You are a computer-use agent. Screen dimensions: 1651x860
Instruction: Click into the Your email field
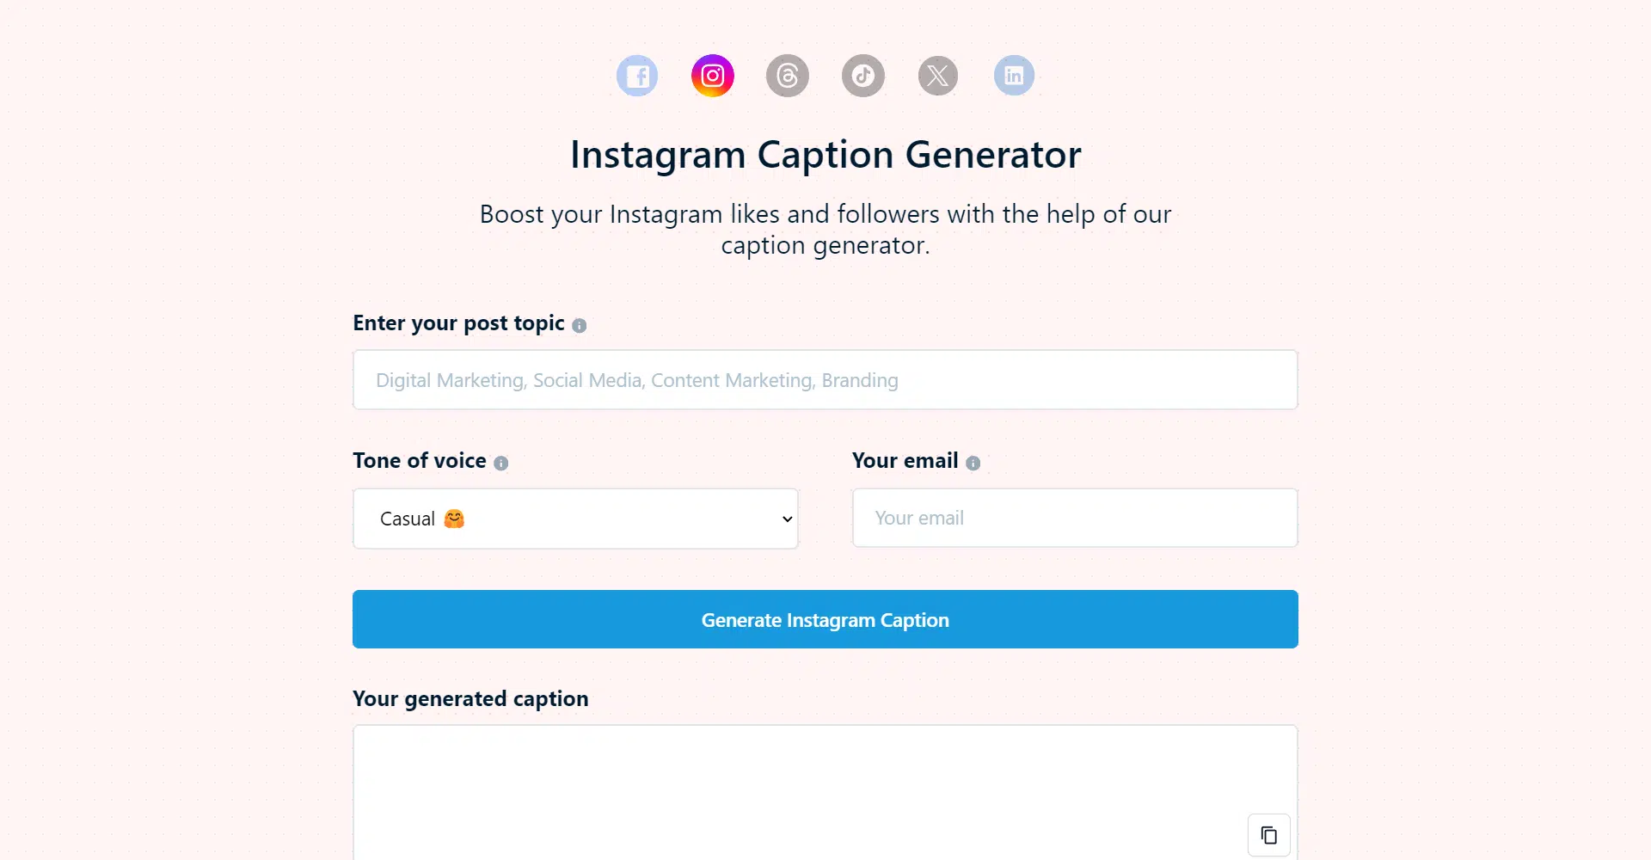tap(1075, 518)
